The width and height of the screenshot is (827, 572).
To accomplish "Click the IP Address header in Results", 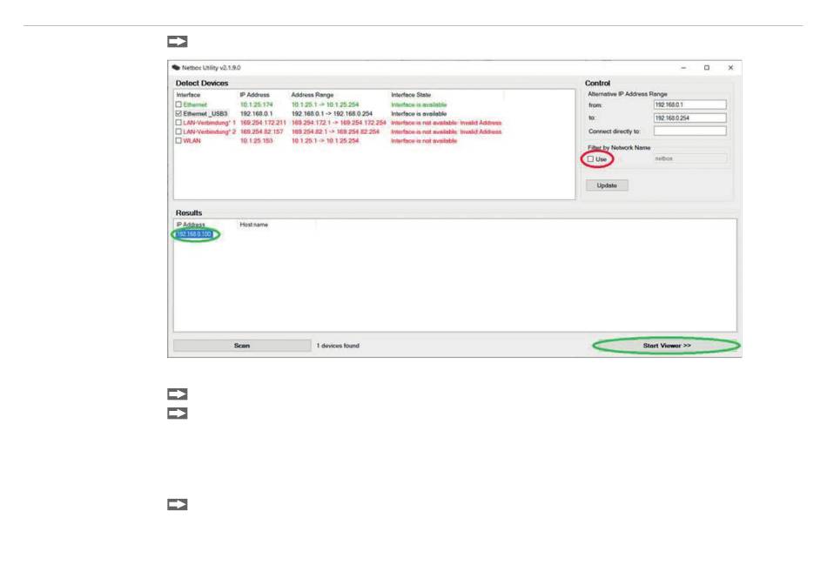I will (x=191, y=225).
